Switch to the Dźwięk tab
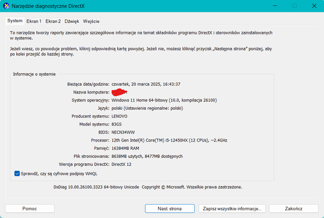The width and height of the screenshot is (324, 218). pos(72,21)
